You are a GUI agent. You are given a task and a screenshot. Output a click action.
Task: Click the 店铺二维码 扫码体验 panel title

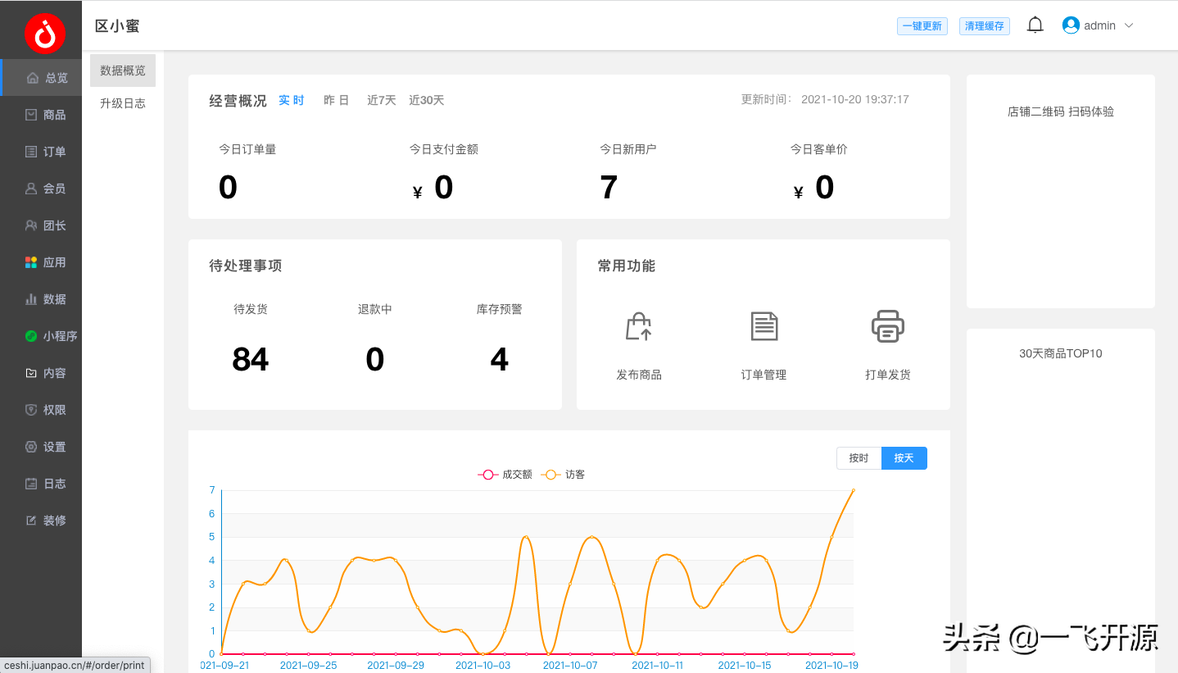tap(1061, 111)
